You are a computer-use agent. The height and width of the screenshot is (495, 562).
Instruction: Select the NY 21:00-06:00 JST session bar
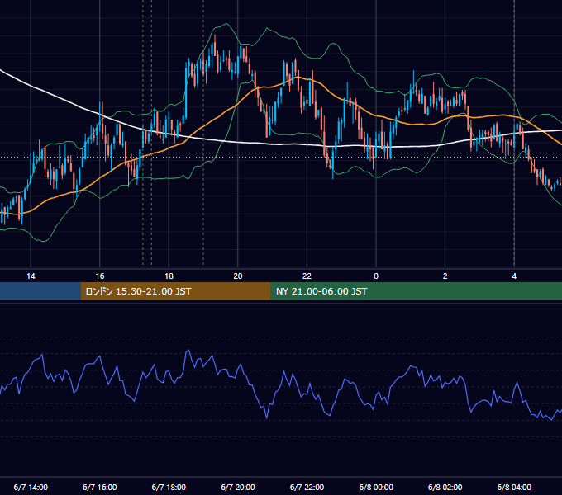click(x=416, y=291)
